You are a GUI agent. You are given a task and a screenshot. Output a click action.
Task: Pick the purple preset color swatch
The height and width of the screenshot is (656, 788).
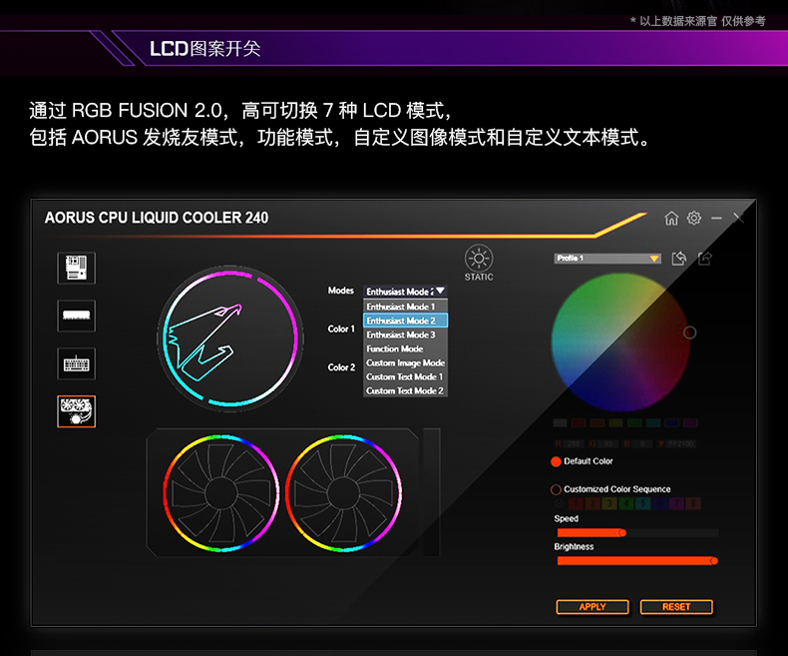[690, 422]
